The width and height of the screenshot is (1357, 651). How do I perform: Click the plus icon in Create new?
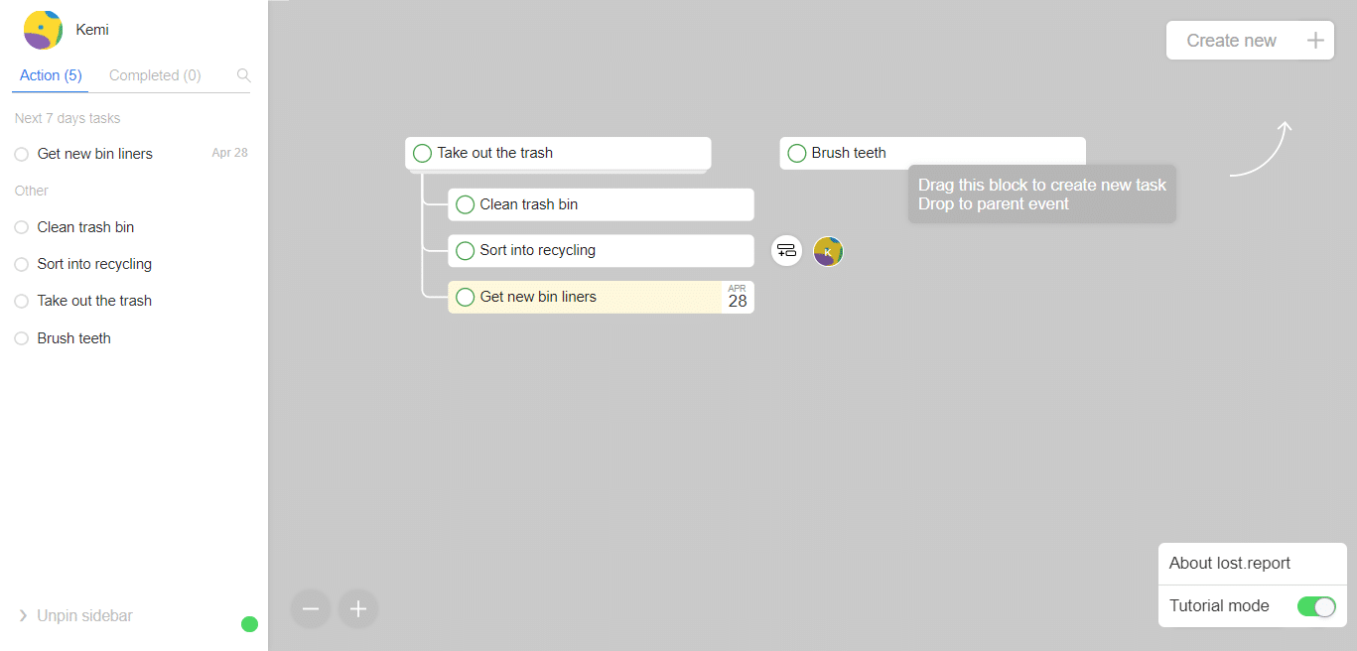point(1315,41)
